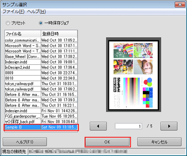The height and width of the screenshot is (156, 187).
Task: Sort list by 登録日時 column header
Action: pos(59,34)
